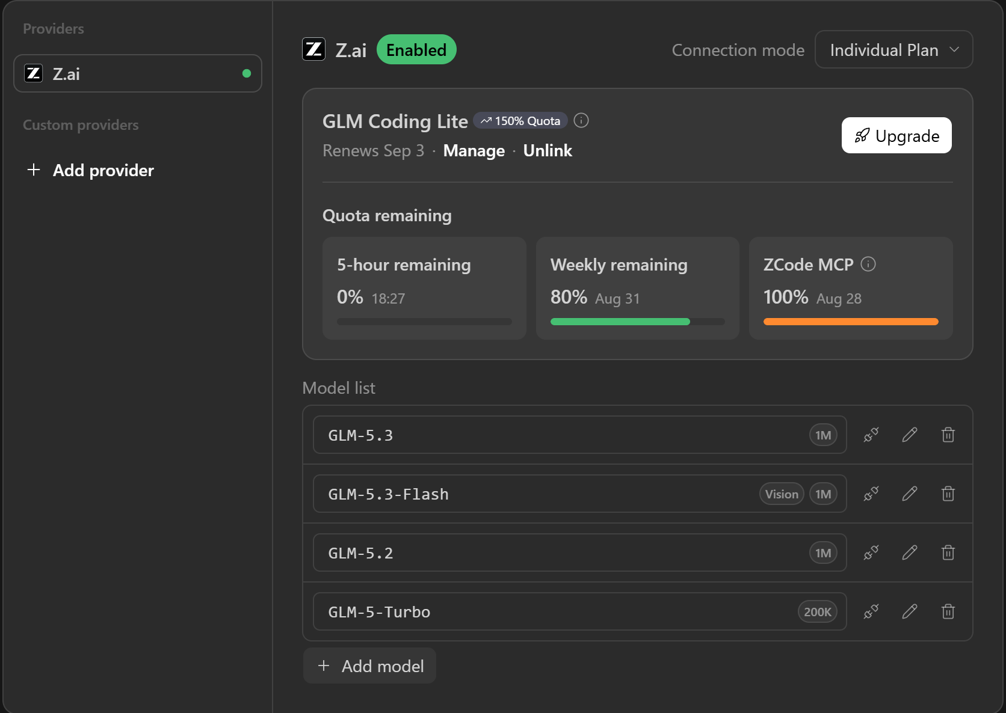Click the 5-hour remaining progress bar
This screenshot has height=713, width=1006.
tap(424, 322)
